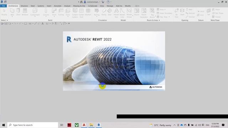228x128 pixels.
Task: Click the Vertical opening button
Action: click(190, 13)
